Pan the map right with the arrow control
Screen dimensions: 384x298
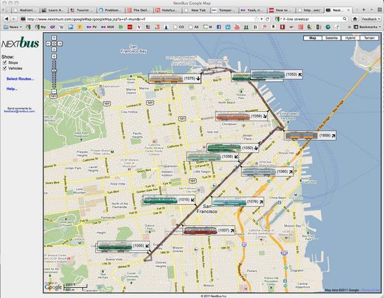pyautogui.click(x=60, y=44)
